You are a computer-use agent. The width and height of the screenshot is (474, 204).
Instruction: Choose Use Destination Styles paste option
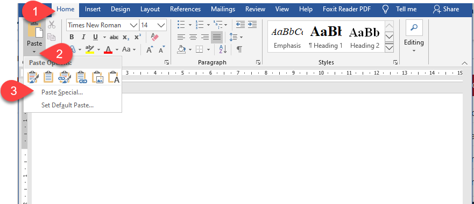point(48,77)
